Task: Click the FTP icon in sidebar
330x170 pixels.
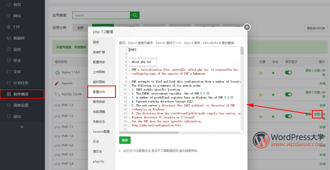Action: (9, 27)
